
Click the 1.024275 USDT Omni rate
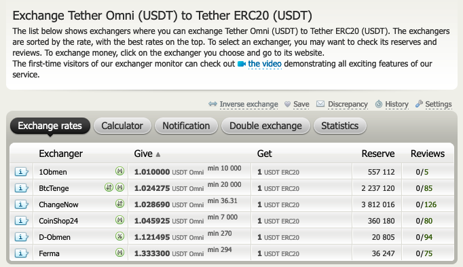coord(169,188)
